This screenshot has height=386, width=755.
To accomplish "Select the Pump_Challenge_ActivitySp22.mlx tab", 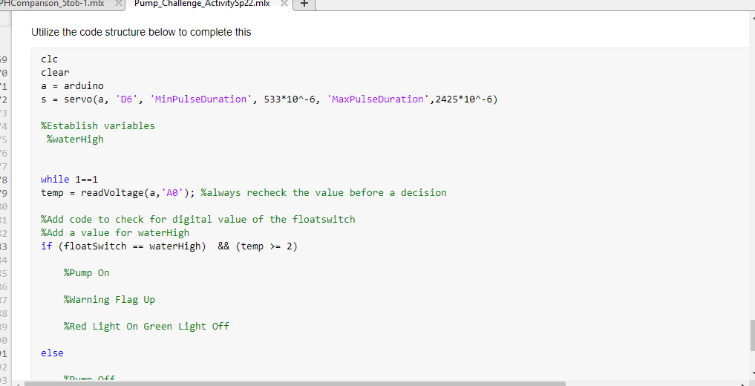I will (x=202, y=4).
